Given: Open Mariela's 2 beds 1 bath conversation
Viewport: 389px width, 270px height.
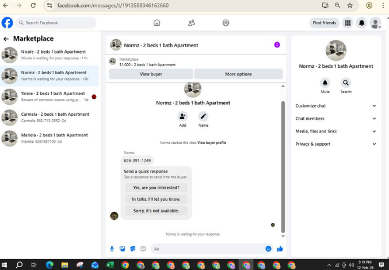Looking at the screenshot, I should point(49,138).
